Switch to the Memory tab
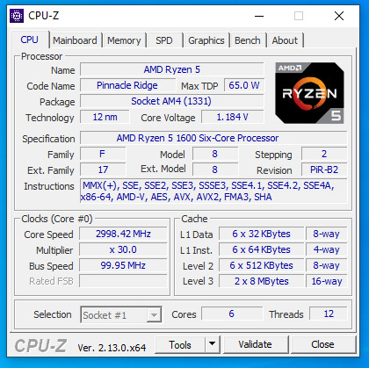Image resolution: width=369 pixels, height=368 pixels. click(x=124, y=40)
